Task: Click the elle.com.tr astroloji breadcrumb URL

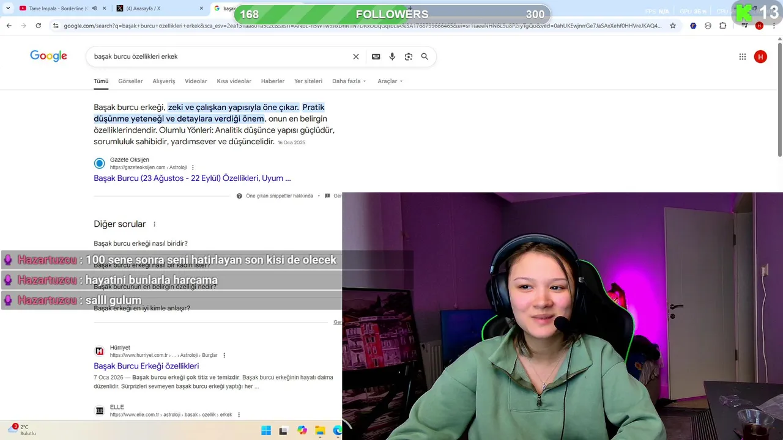Action: 171,414
